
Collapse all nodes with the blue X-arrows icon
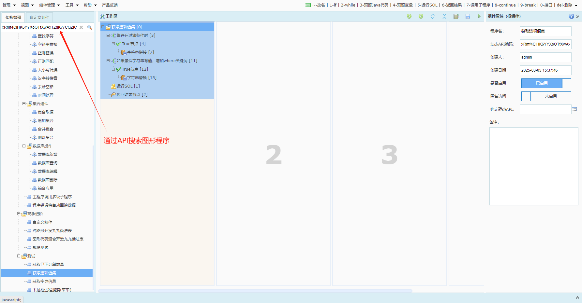tap(444, 16)
